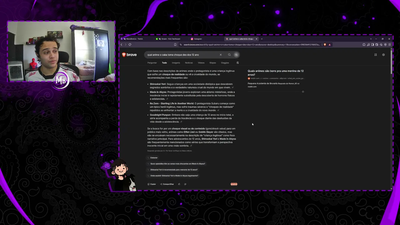Click the forward navigation arrow
The width and height of the screenshot is (400, 225).
[125, 44]
